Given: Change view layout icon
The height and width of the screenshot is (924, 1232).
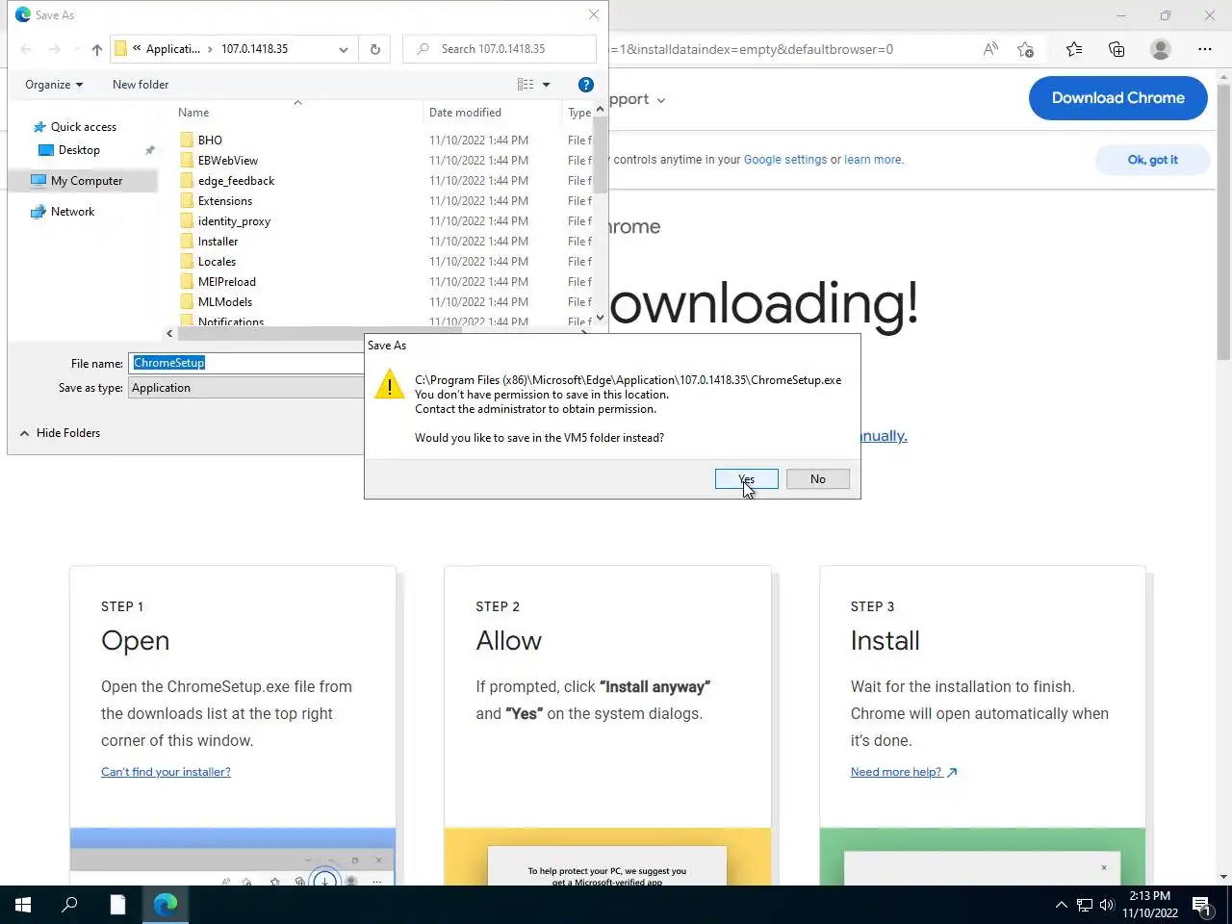Looking at the screenshot, I should click(x=526, y=85).
